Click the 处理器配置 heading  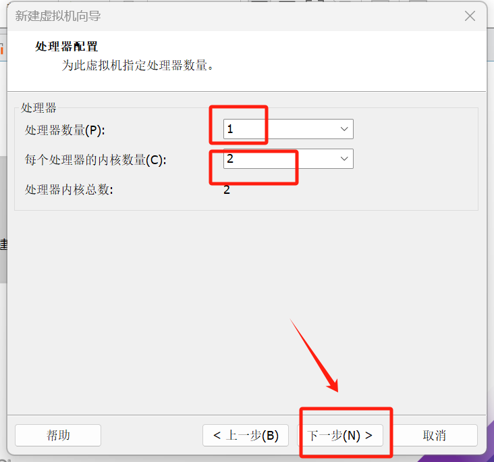(x=67, y=47)
